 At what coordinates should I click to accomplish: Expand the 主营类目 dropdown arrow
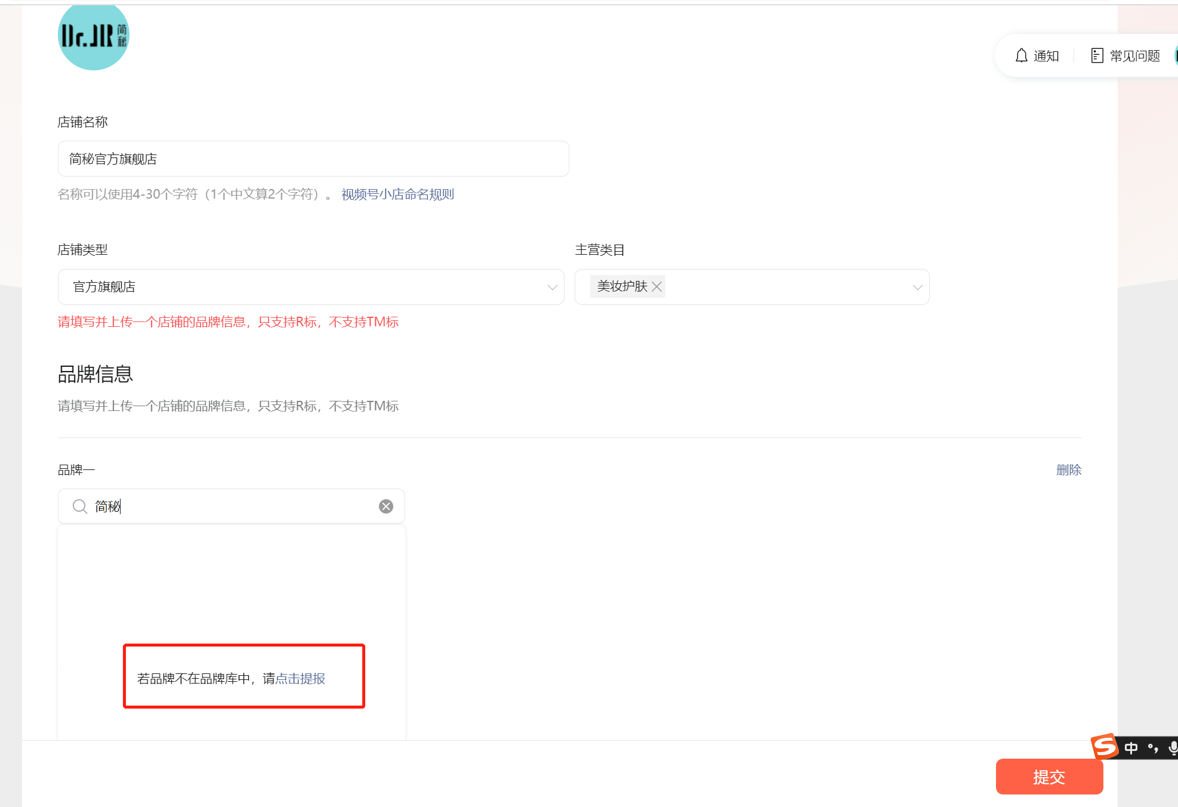click(x=917, y=287)
